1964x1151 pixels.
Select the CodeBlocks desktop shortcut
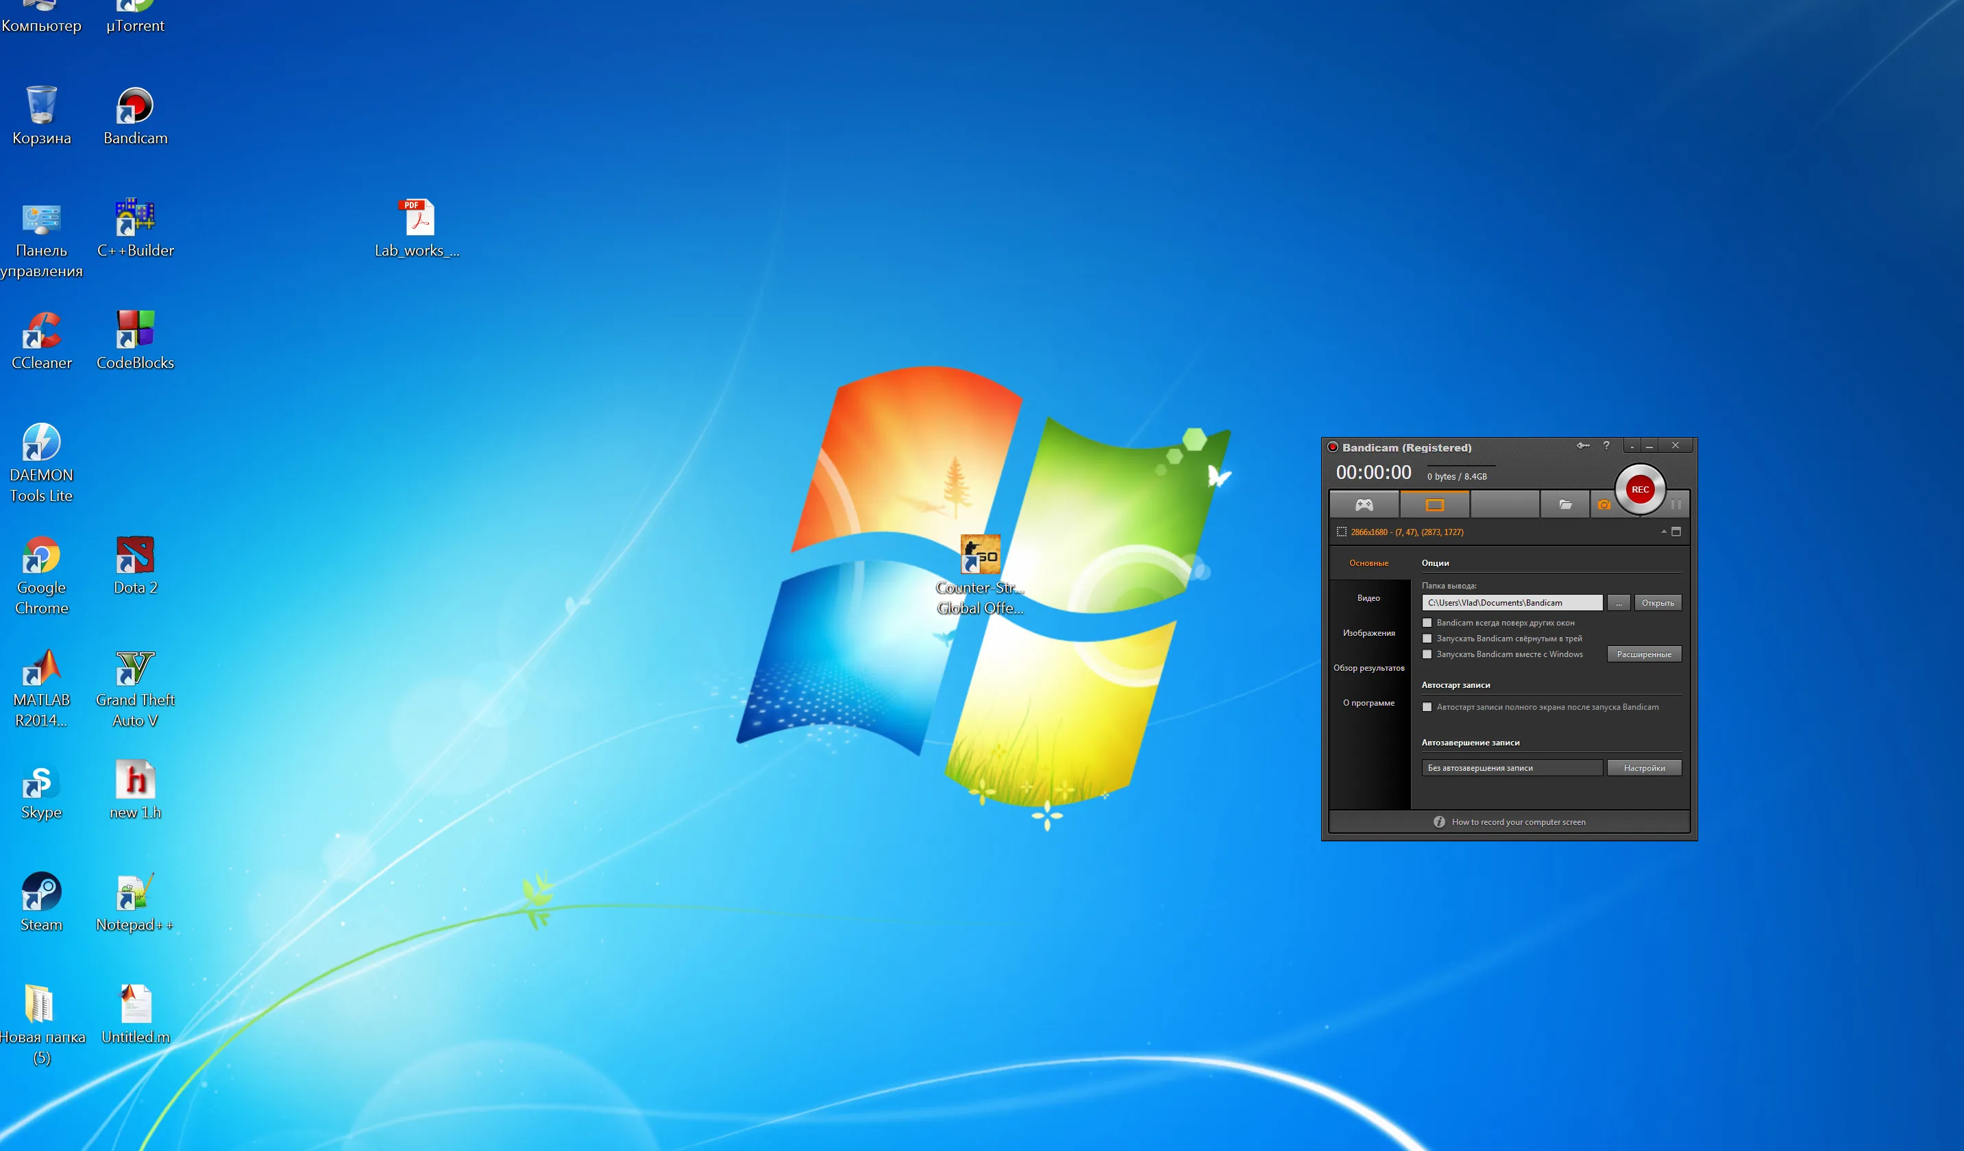point(135,340)
